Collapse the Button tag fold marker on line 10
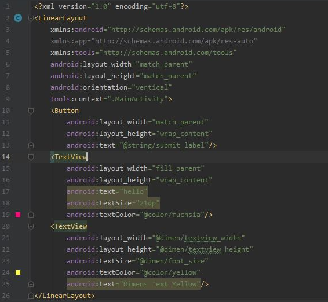Image resolution: width=328 pixels, height=302 pixels. point(31,111)
